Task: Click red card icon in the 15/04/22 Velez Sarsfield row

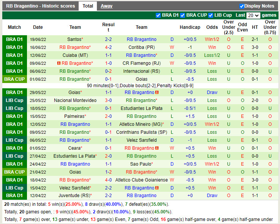Action: [x=157, y=188]
